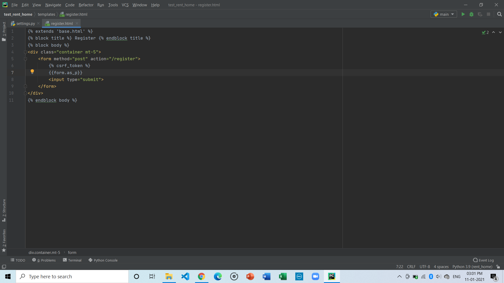Open Visual Studio Code from taskbar
Screen dimensions: 504x283
pyautogui.click(x=185, y=276)
